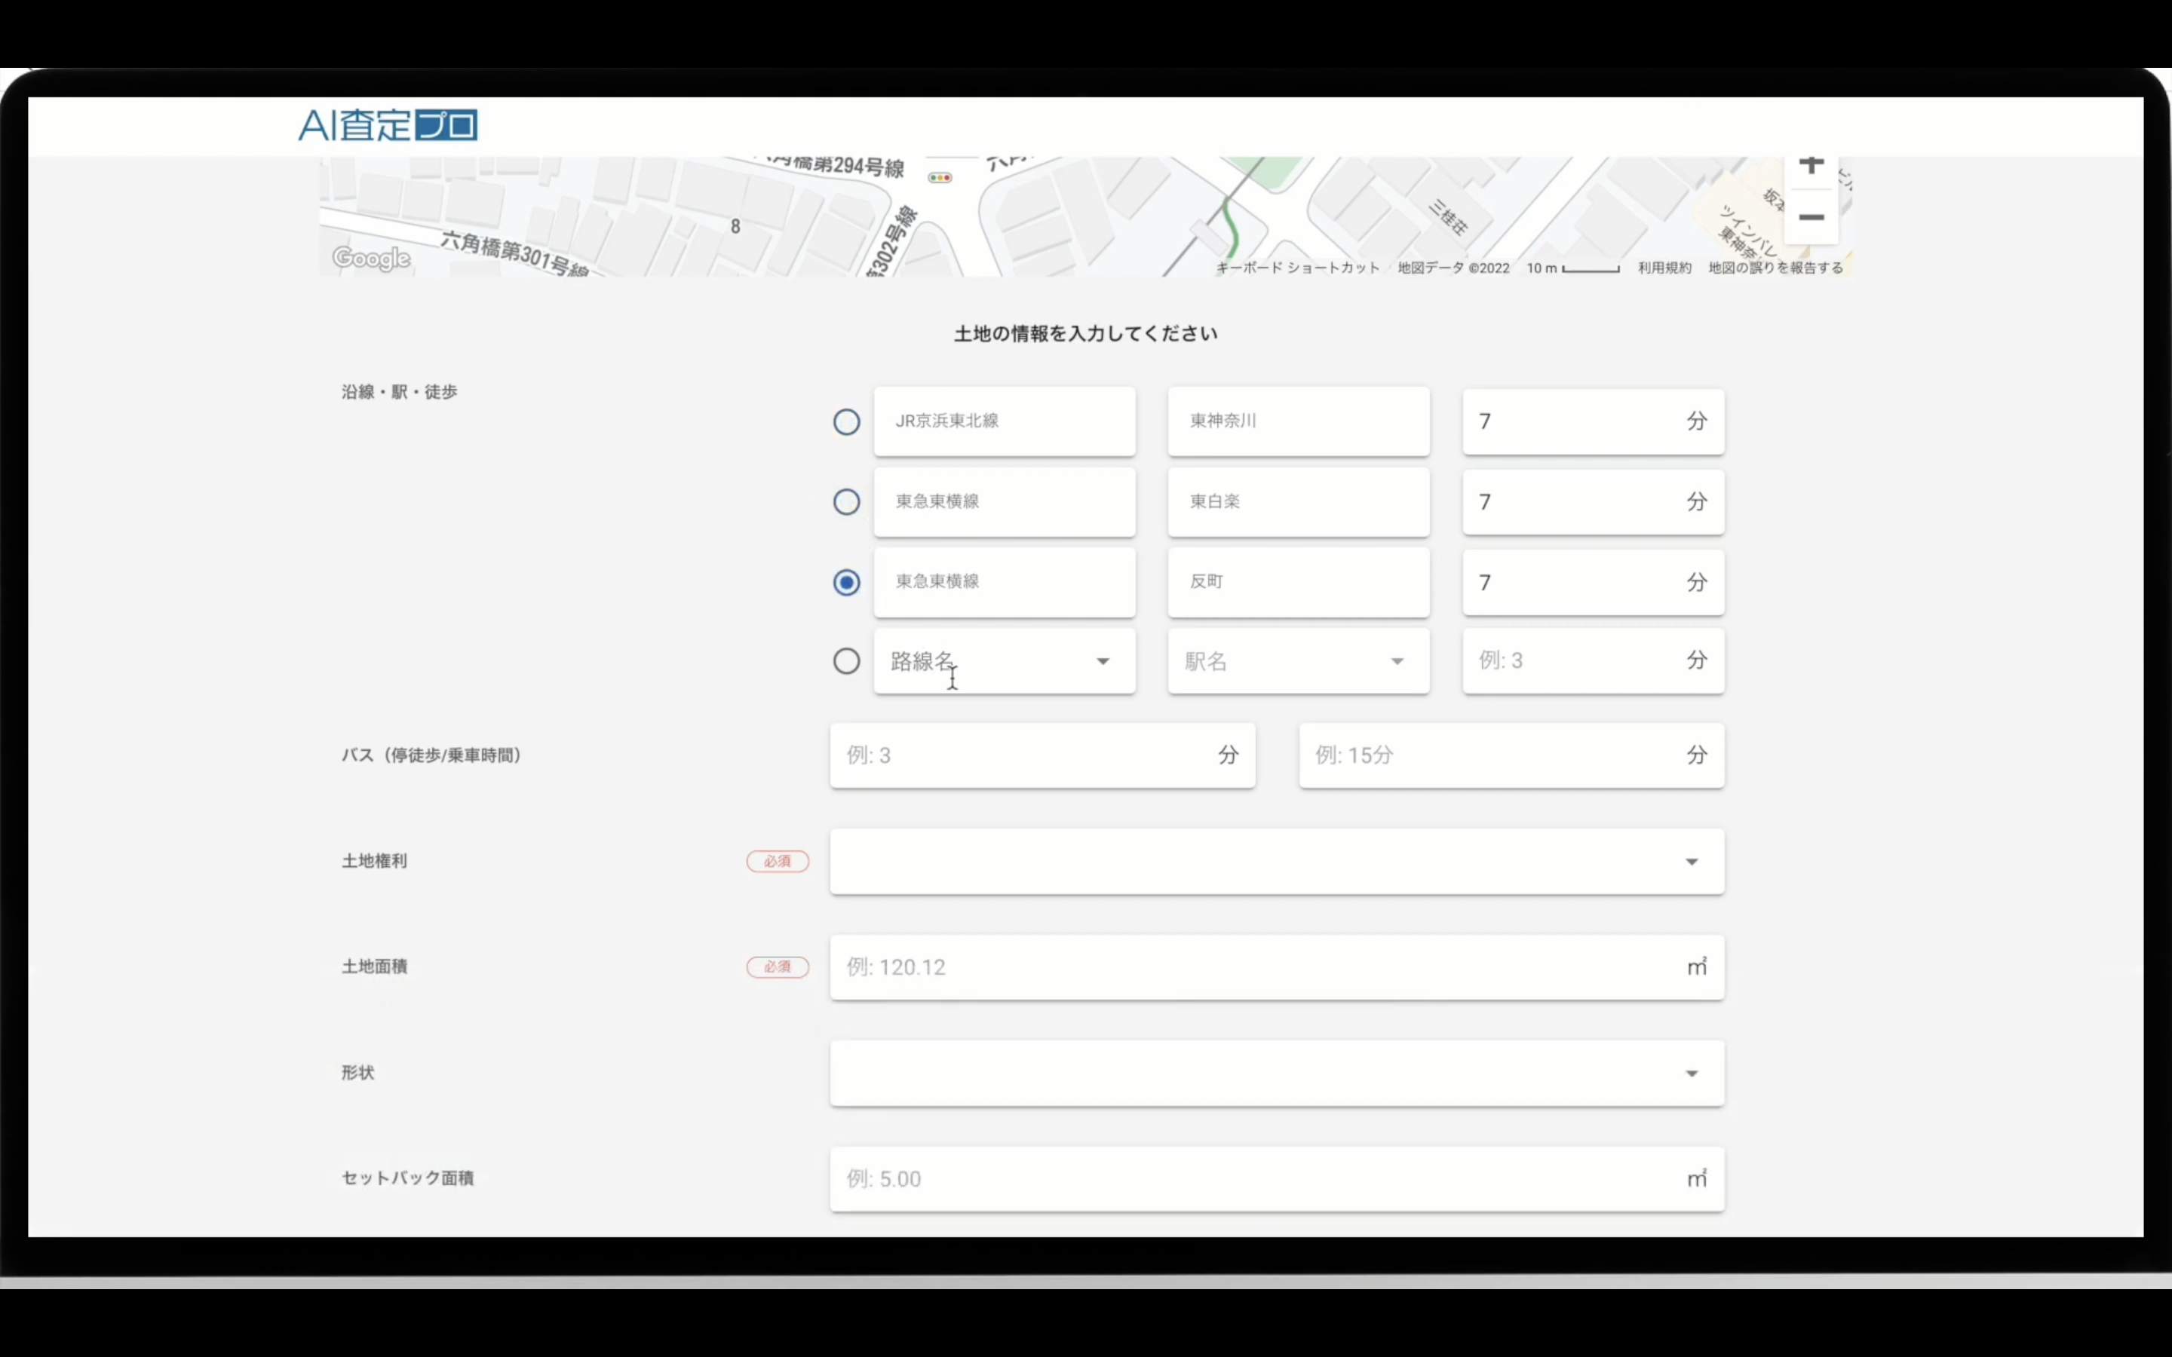Click the JR京浜東北線 line field

coord(1005,421)
